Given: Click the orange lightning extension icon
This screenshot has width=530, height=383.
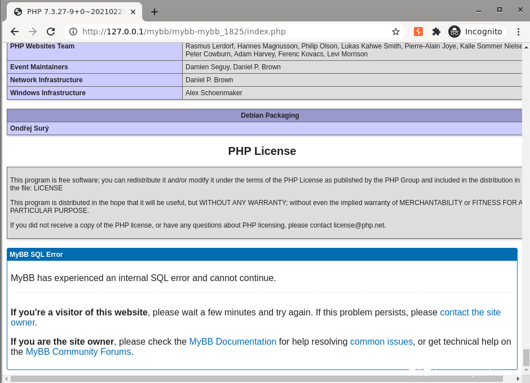Looking at the screenshot, I should coord(418,32).
